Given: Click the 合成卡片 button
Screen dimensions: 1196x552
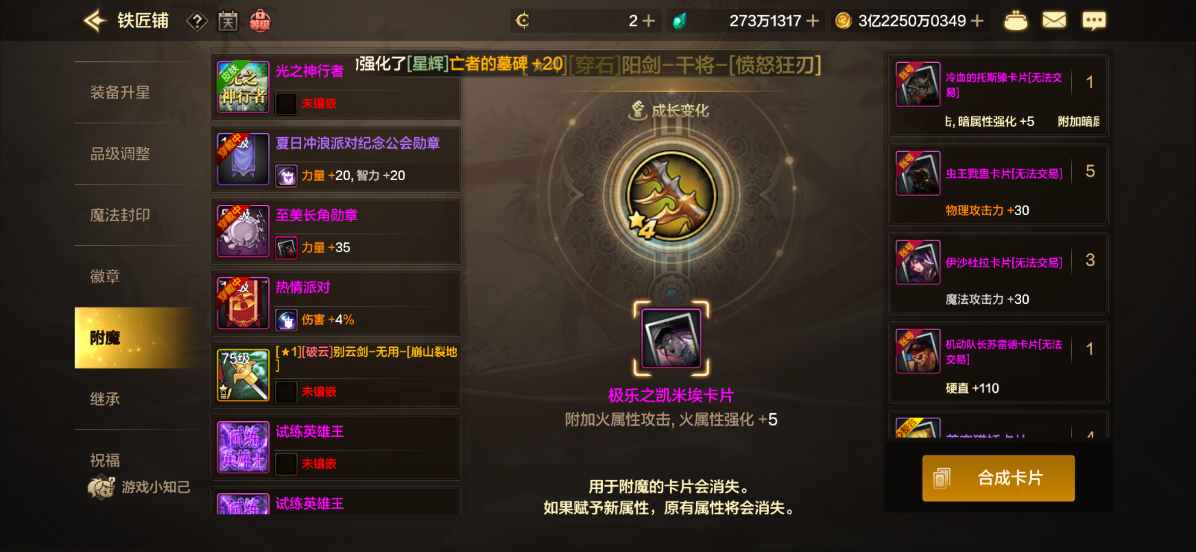Looking at the screenshot, I should (998, 478).
